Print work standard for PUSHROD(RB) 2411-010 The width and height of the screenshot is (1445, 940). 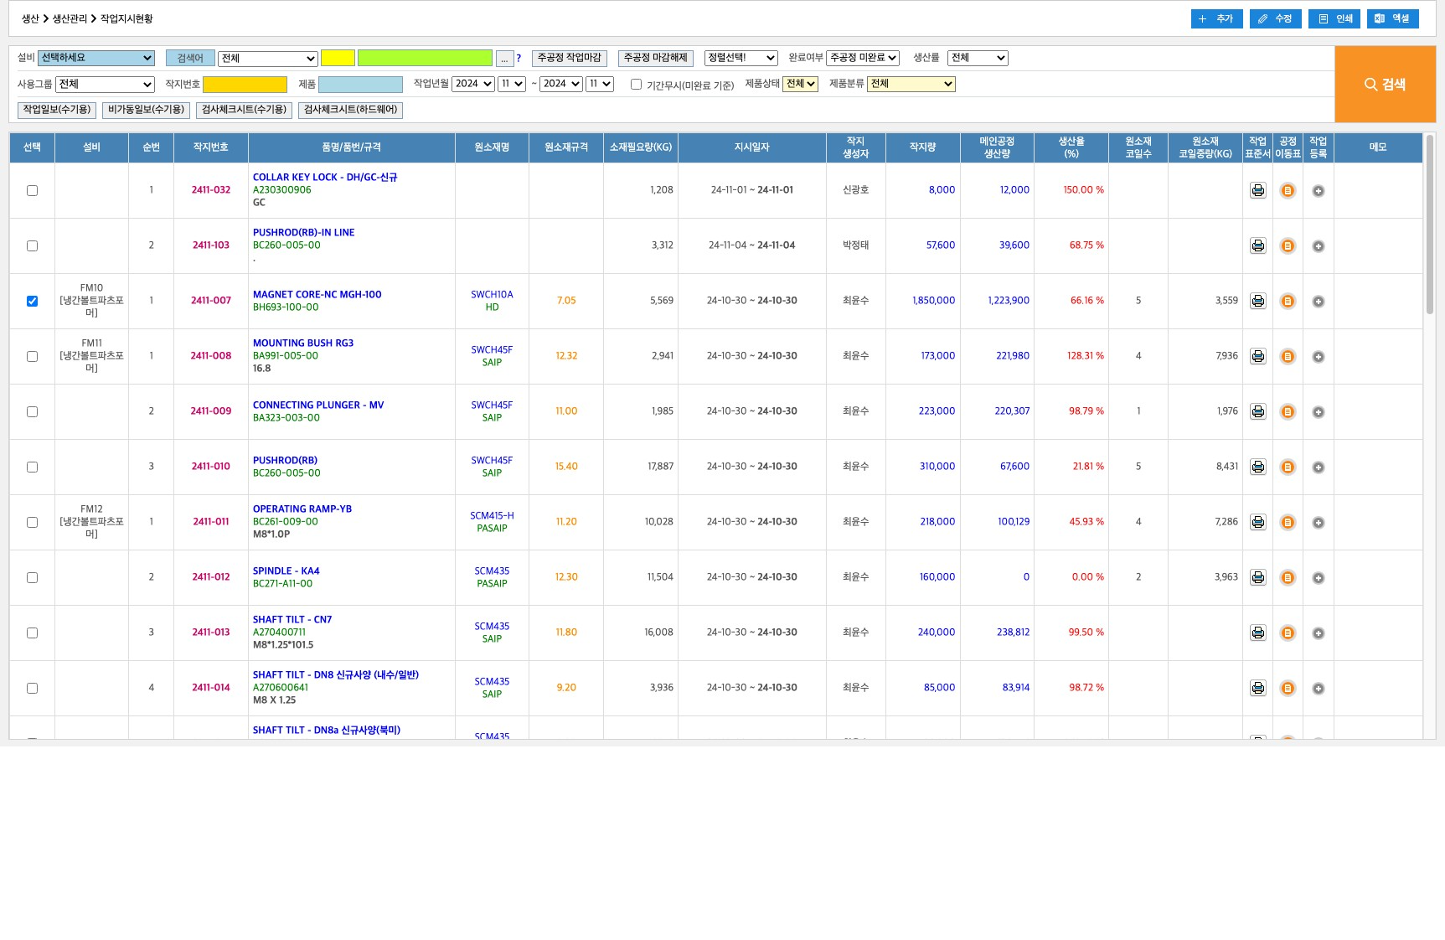click(1257, 467)
